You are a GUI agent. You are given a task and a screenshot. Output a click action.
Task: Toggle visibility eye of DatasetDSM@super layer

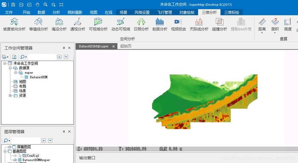tap(15, 160)
